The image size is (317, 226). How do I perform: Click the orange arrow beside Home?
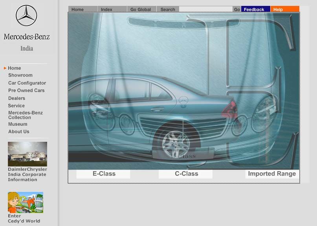tap(5, 68)
